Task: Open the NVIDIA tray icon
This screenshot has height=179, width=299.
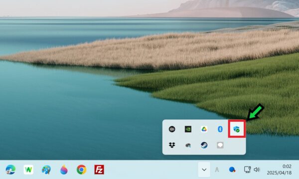Action: (x=188, y=129)
